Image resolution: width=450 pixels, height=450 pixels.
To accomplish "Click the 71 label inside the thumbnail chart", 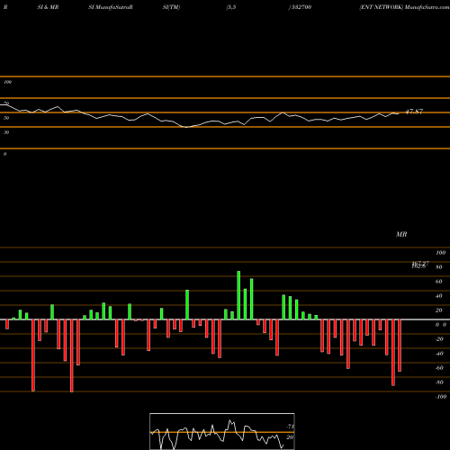I will click(290, 427).
